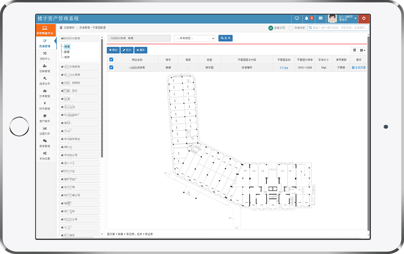Open the administrator user menu dropdown arrow
The image size is (404, 254).
tap(356, 18)
